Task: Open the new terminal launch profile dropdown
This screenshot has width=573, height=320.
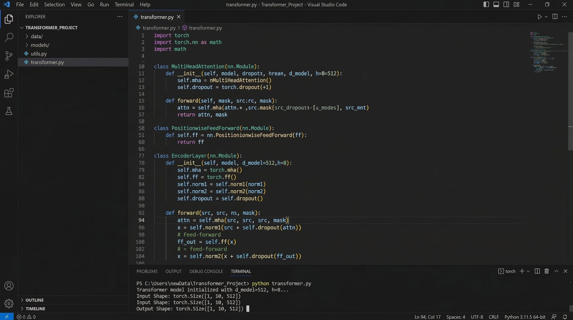Action: (x=528, y=271)
